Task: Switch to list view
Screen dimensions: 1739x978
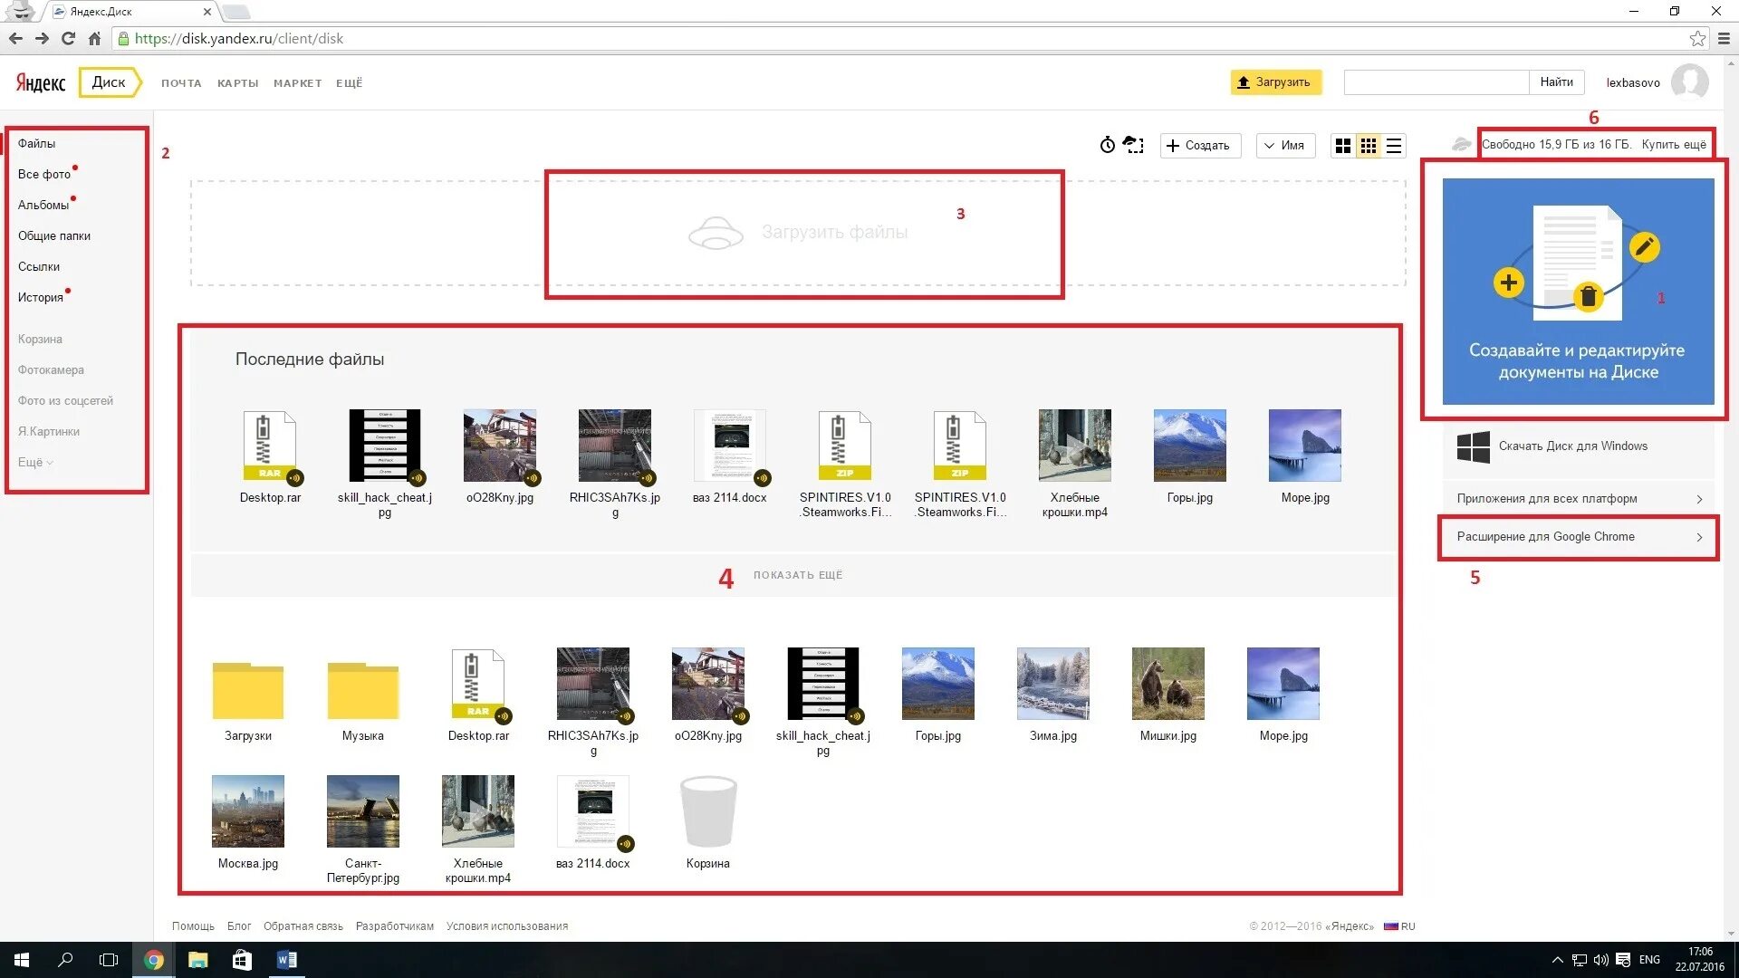Action: [x=1394, y=146]
